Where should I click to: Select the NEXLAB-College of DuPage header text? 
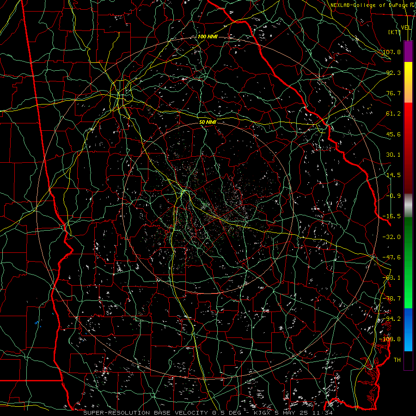pyautogui.click(x=368, y=5)
